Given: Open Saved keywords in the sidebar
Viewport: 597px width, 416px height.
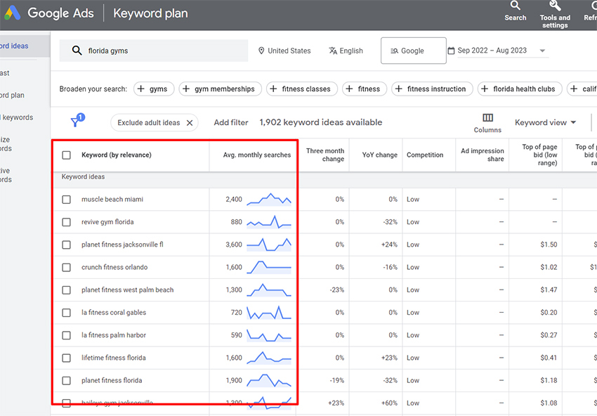Looking at the screenshot, I should [17, 117].
